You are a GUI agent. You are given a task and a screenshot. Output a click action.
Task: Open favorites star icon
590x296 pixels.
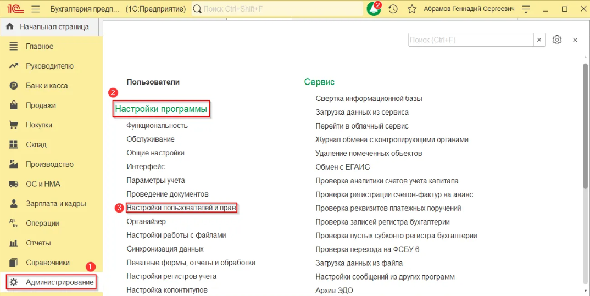412,9
